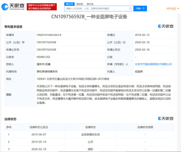This screenshot has width=181, height=152.
Task: Select agent name 祝海燕
Action: click(139, 71)
